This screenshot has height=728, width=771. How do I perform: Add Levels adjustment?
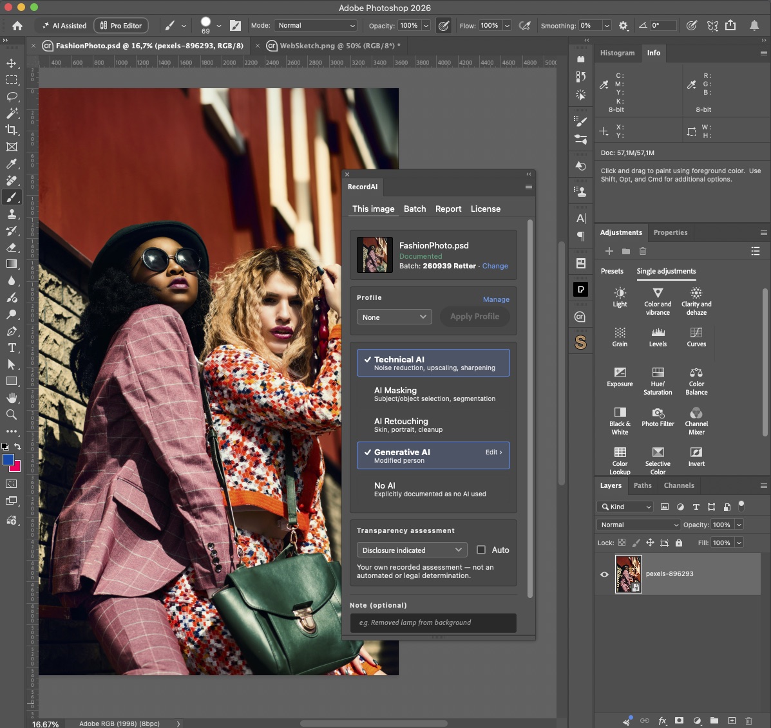[658, 337]
